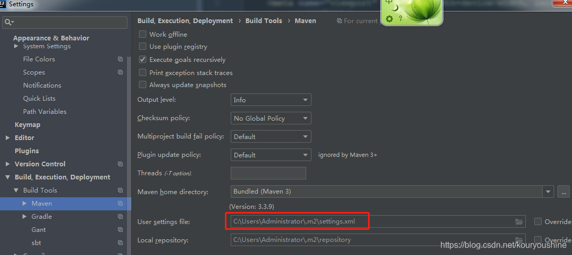Screen dimensions: 572x255
Task: Expand the Version Control tree node
Action: click(x=8, y=164)
